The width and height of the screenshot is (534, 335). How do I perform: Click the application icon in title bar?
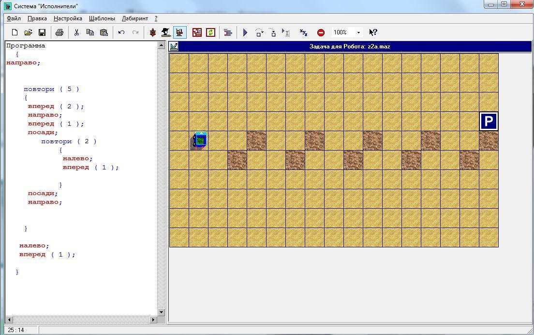click(8, 6)
